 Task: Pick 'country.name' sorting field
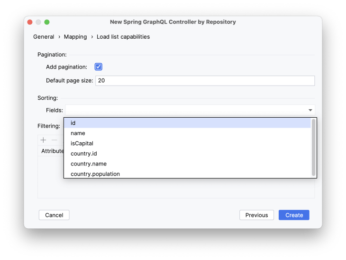(187, 164)
